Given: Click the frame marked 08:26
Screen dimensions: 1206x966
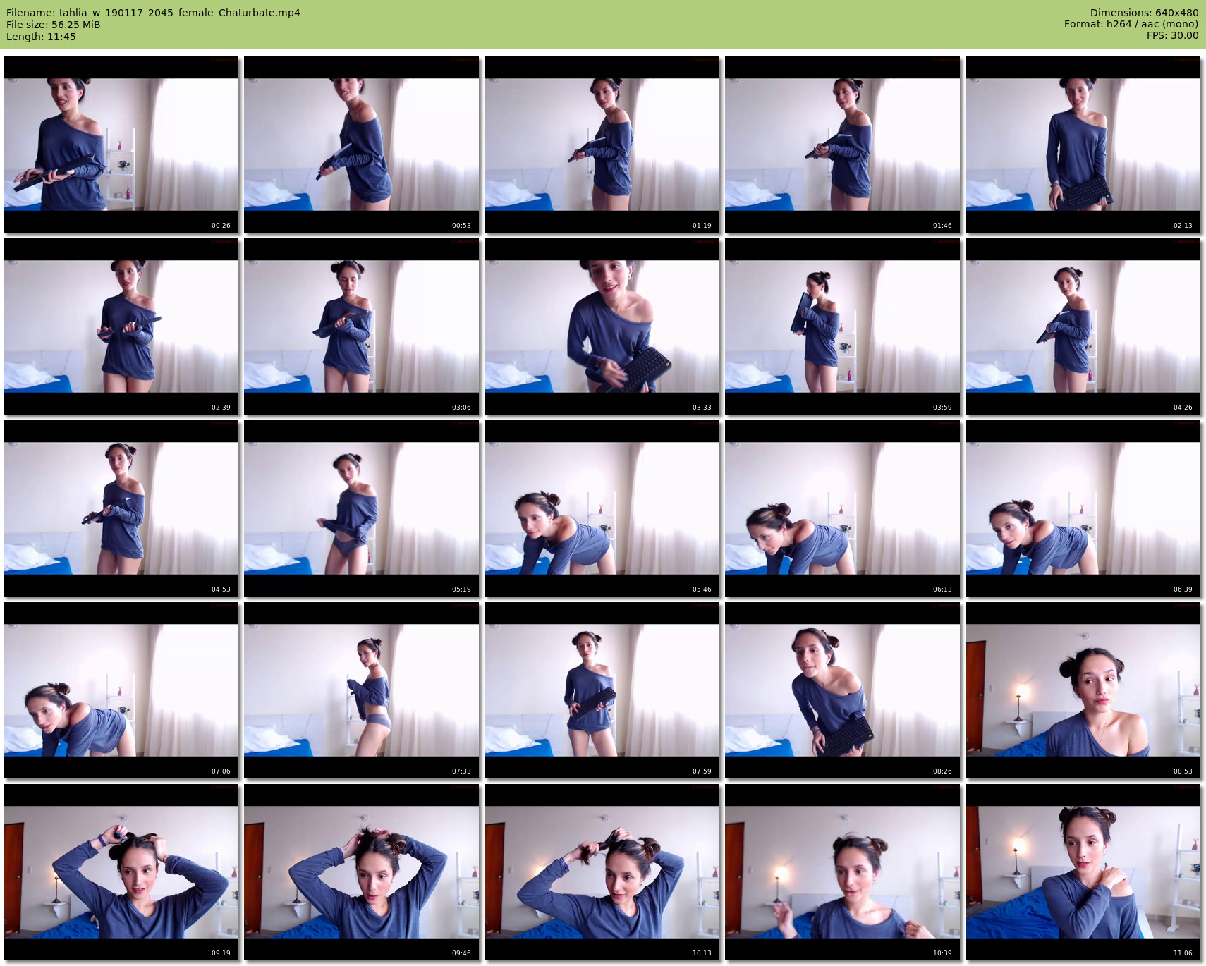Looking at the screenshot, I should point(843,690).
